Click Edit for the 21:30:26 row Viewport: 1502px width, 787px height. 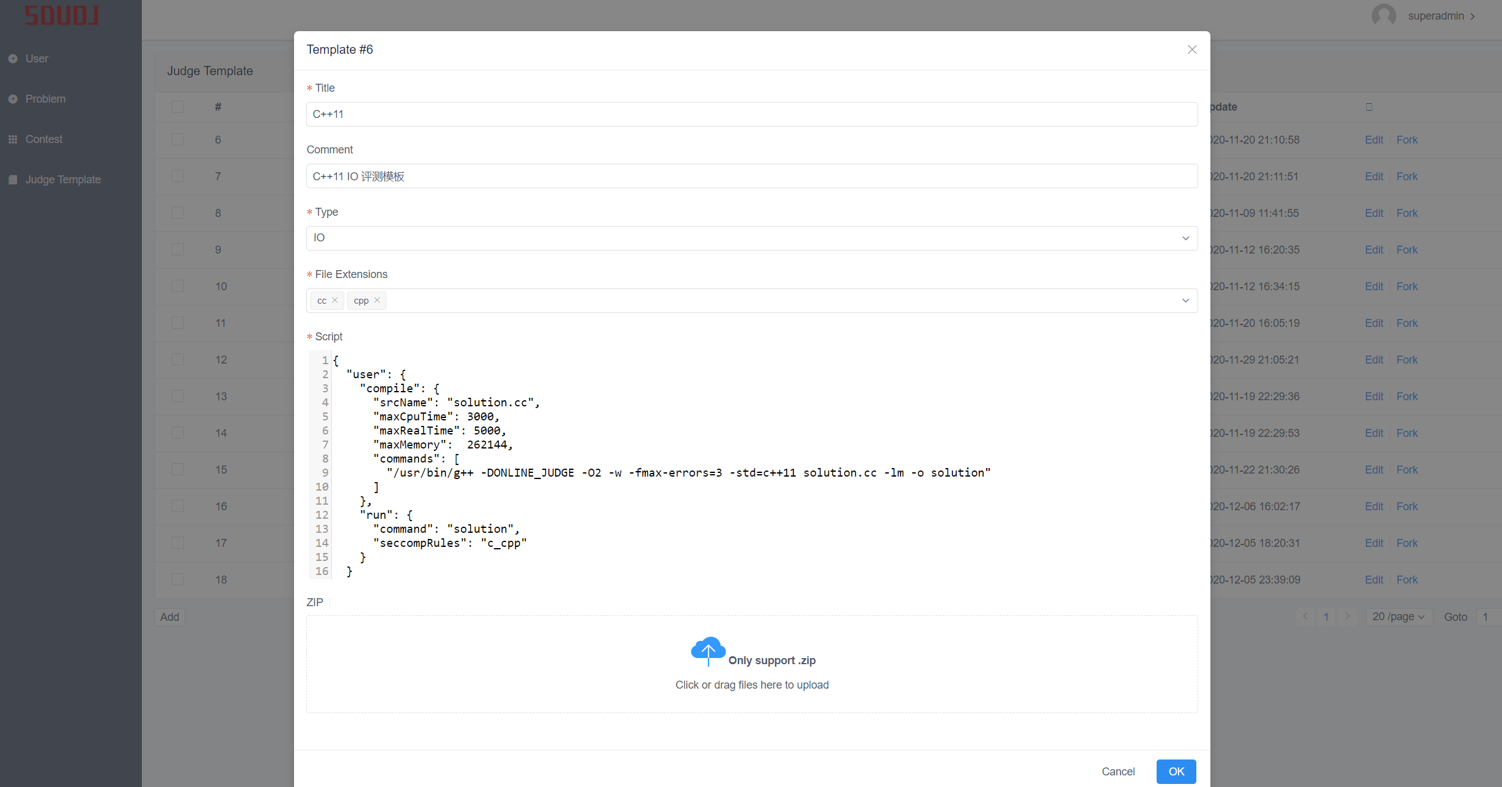pyautogui.click(x=1374, y=470)
